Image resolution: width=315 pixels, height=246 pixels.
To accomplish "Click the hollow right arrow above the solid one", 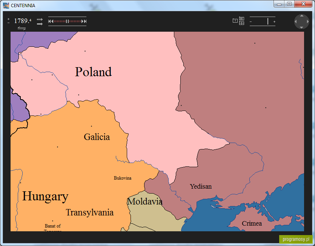I will coord(40,20).
